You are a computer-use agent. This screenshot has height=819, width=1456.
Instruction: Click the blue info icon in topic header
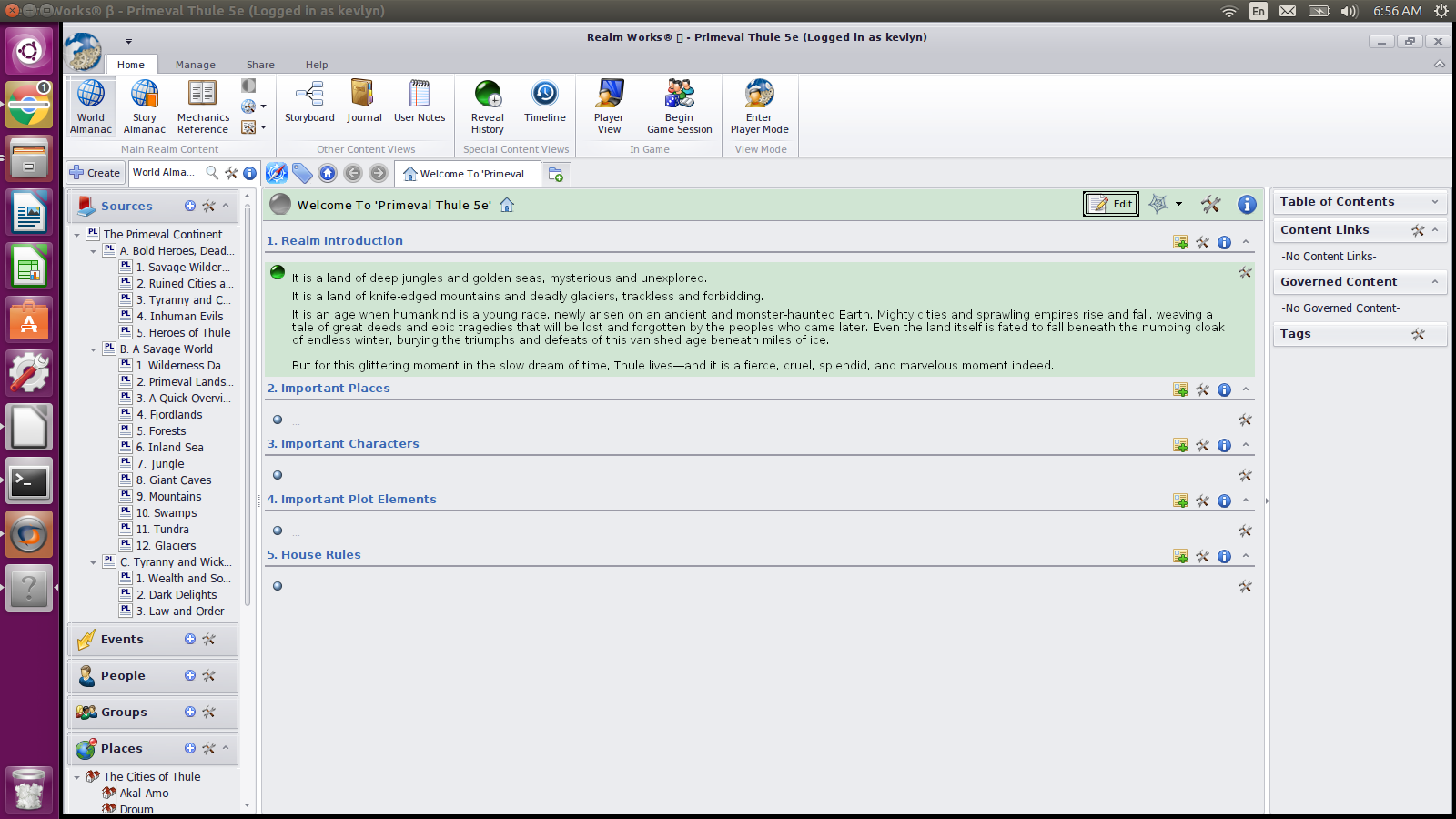pyautogui.click(x=1247, y=205)
